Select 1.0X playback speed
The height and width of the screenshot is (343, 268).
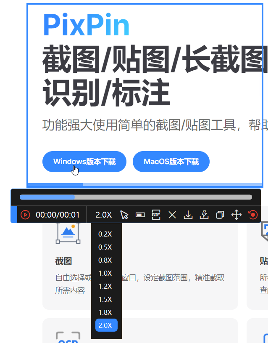tap(105, 273)
